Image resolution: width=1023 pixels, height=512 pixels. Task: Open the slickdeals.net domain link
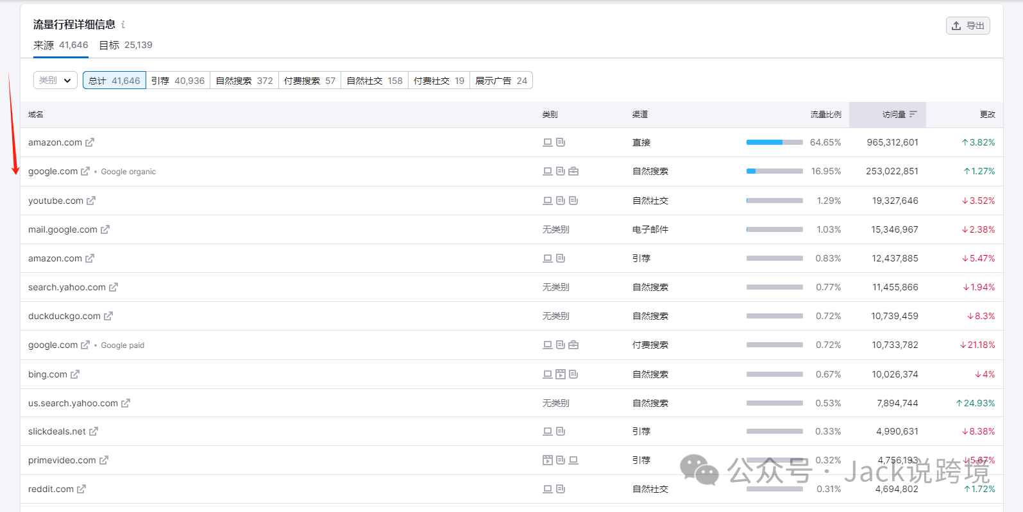pyautogui.click(x=57, y=431)
